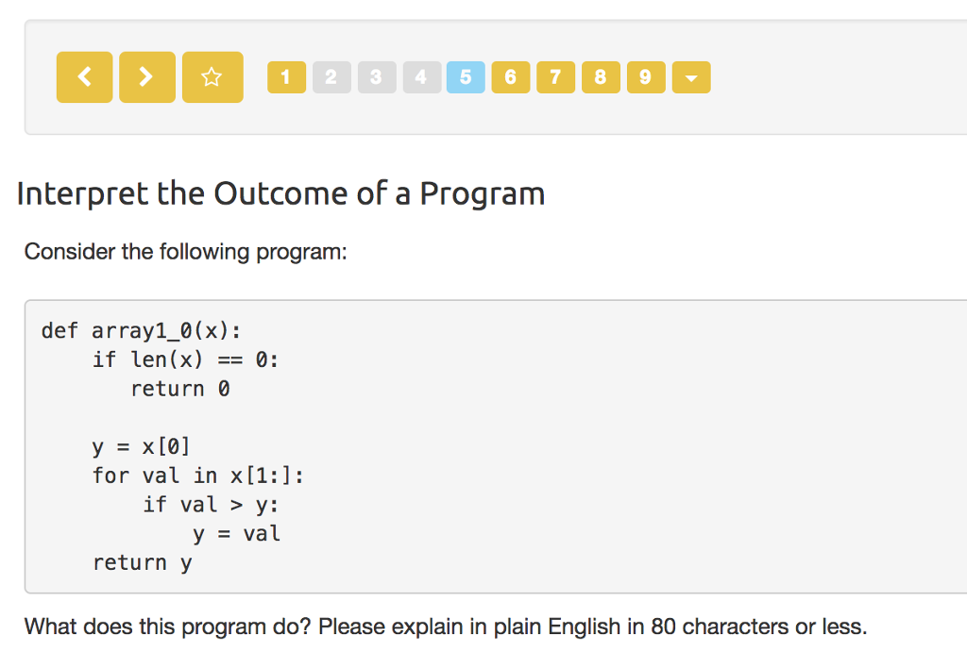The image size is (967, 668).
Task: Click the greyed-out question 2 button
Action: coord(331,77)
